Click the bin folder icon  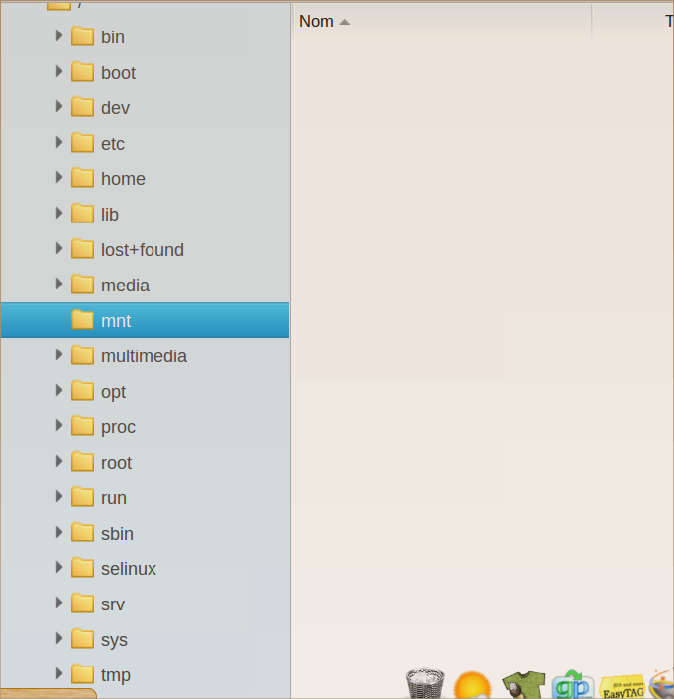(x=83, y=36)
